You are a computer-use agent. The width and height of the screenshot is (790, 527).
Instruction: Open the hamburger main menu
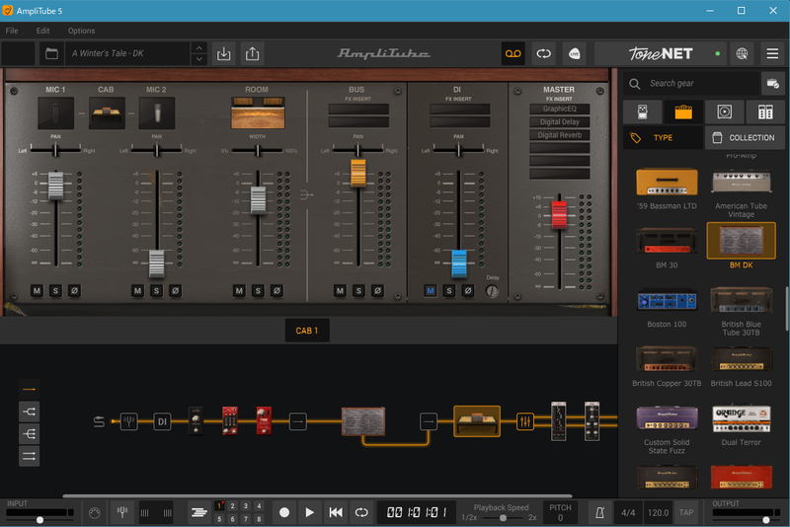tap(772, 53)
